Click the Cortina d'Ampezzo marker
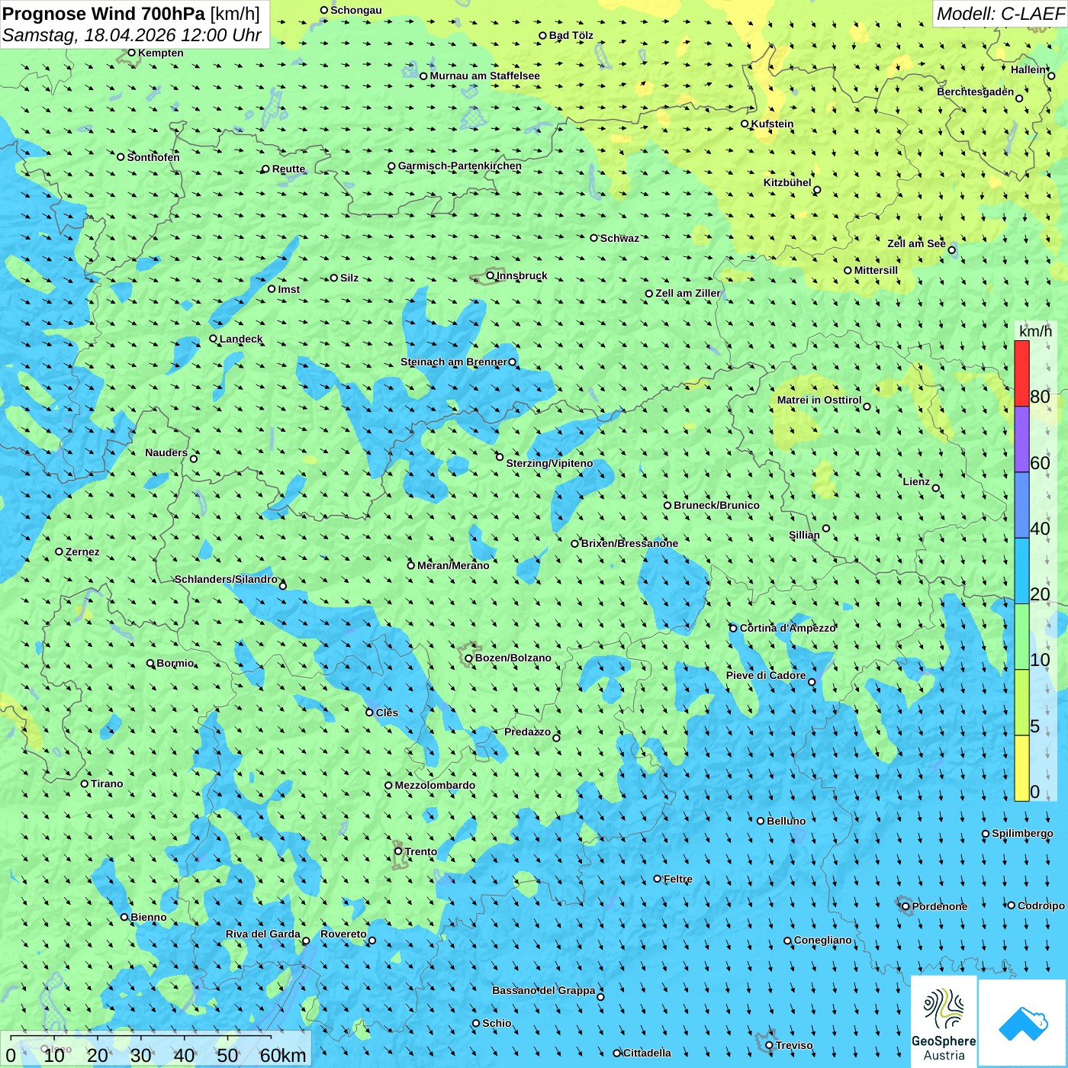 coord(734,628)
